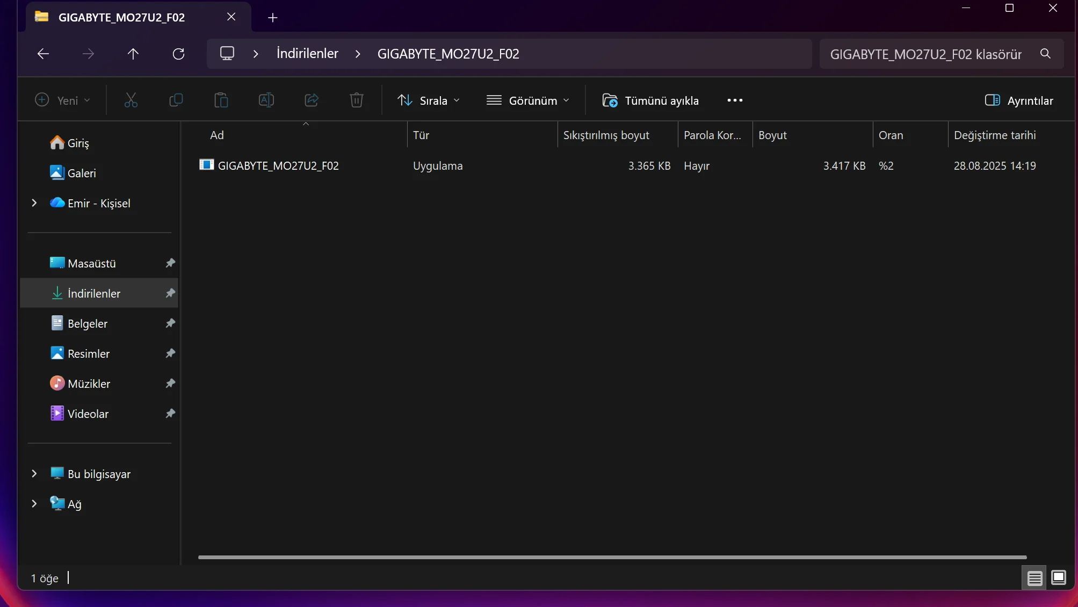Select the GIGABYTE_MO27U2_F02 window tab

pos(138,17)
